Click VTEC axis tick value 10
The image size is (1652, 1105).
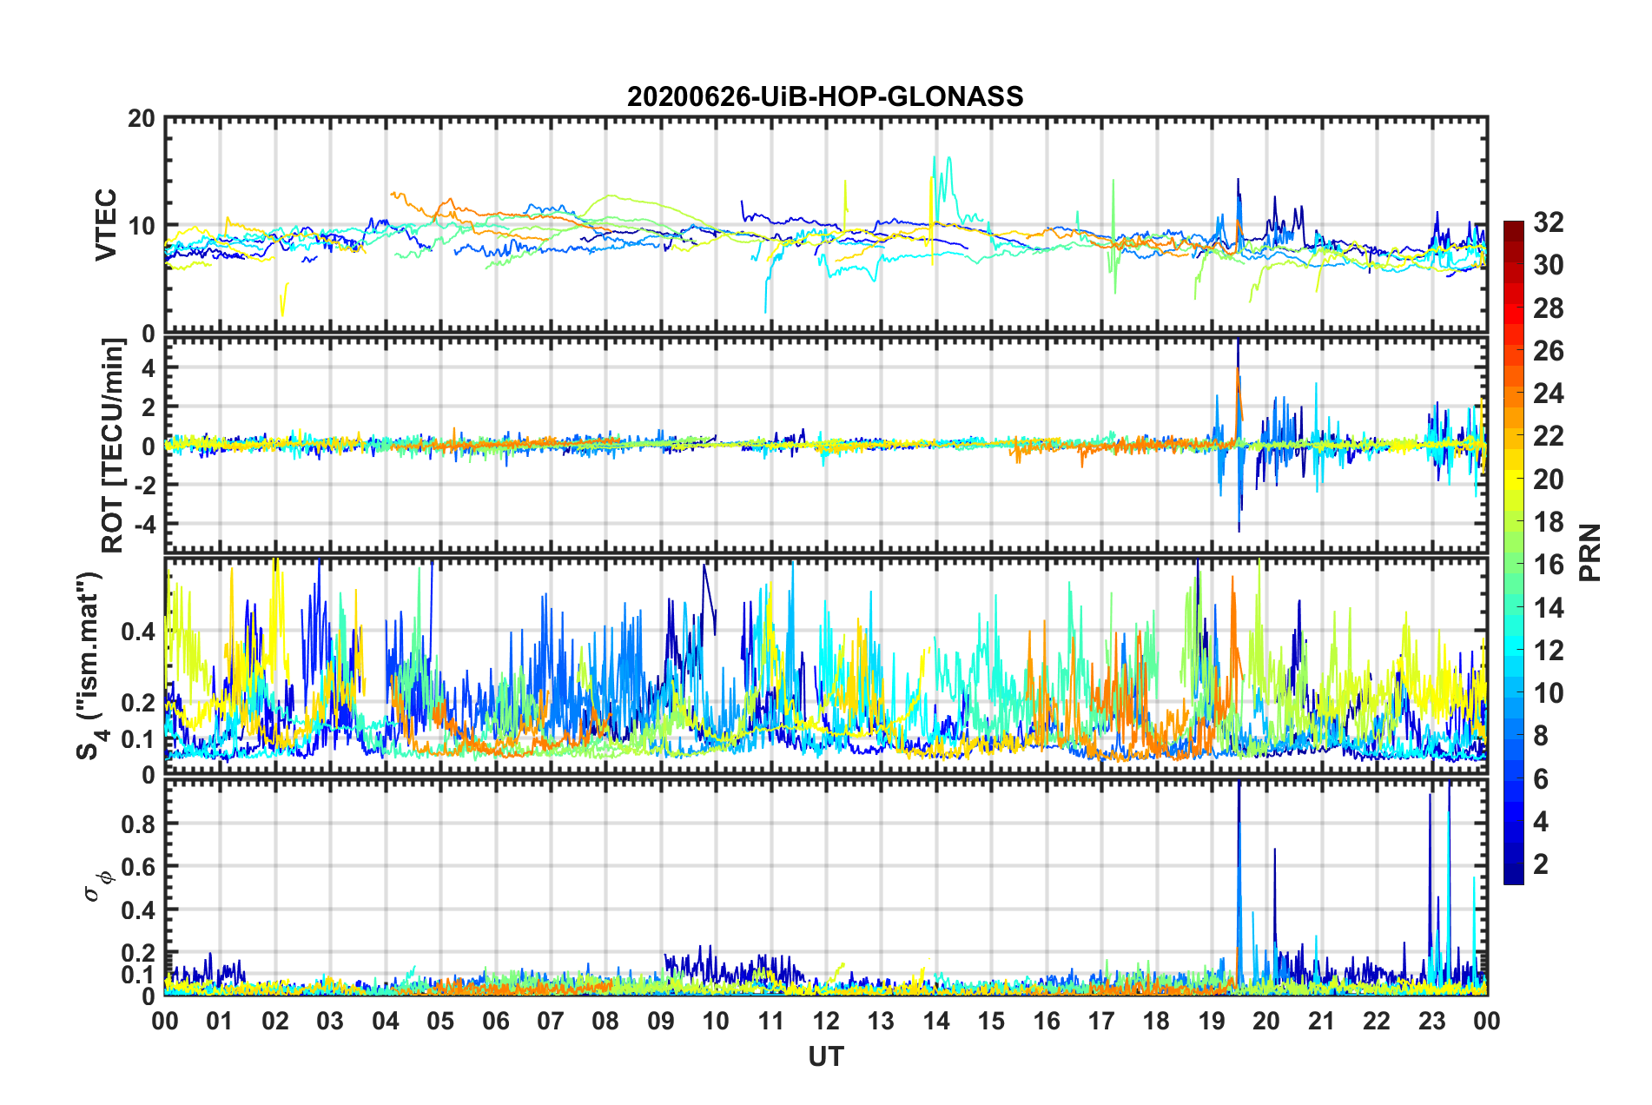coord(141,226)
